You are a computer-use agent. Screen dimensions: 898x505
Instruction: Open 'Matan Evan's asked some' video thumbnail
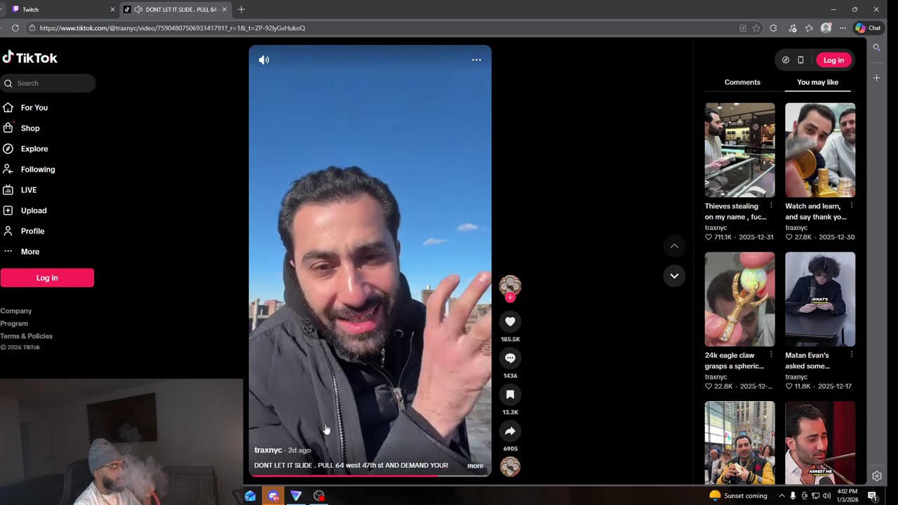tap(820, 299)
